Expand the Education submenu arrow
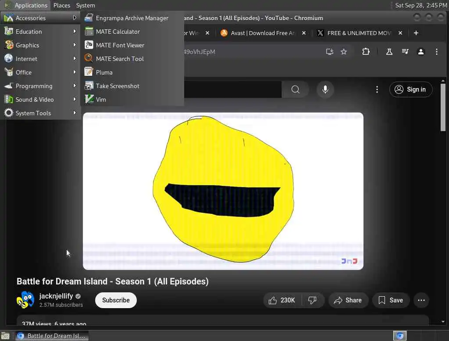The image size is (449, 341). click(x=75, y=31)
